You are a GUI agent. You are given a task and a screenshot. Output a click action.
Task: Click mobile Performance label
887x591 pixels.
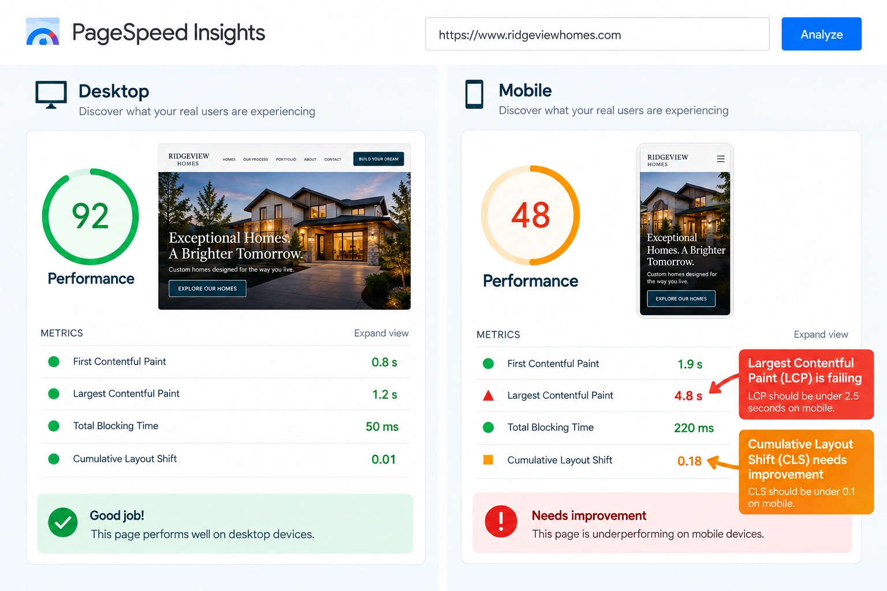point(530,281)
